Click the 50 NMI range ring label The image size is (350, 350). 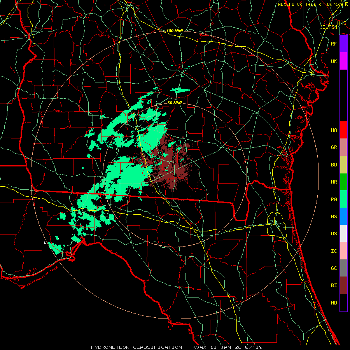175,103
